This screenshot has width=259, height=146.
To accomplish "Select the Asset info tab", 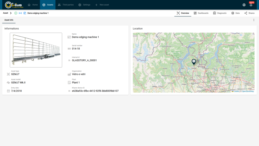I will click(9, 20).
